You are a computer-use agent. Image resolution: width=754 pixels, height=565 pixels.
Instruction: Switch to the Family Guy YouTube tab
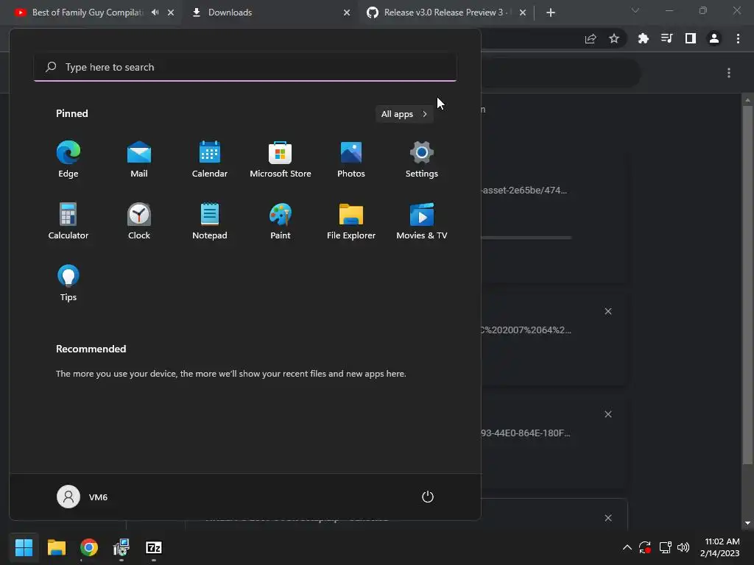[88, 13]
